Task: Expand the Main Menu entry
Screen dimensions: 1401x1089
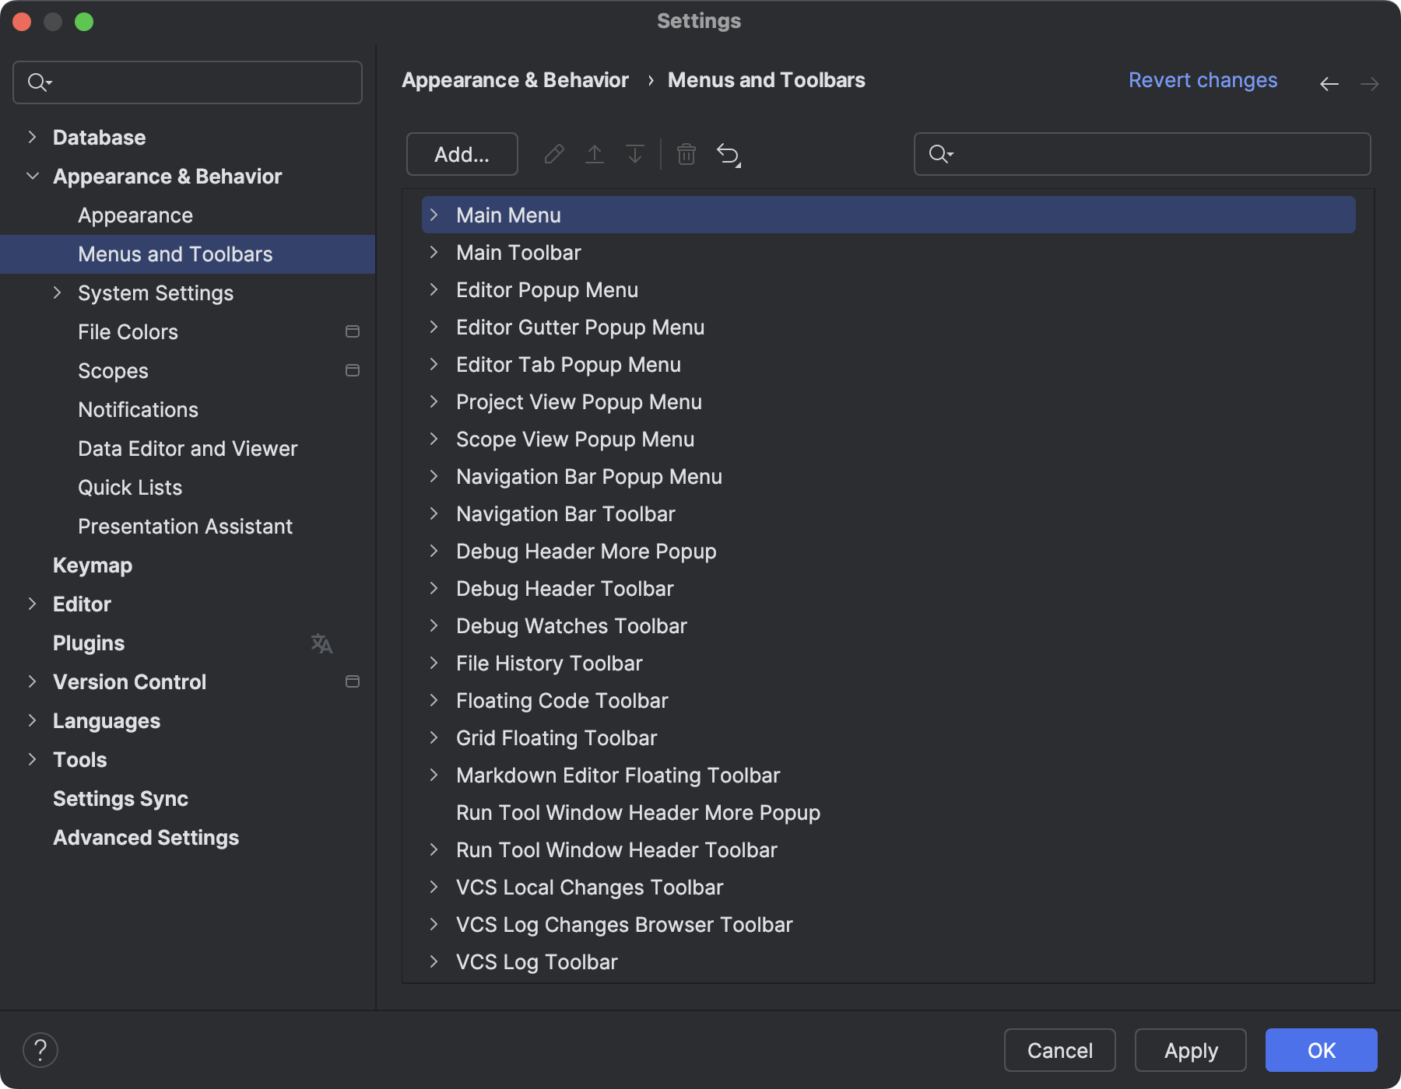Action: 434,215
